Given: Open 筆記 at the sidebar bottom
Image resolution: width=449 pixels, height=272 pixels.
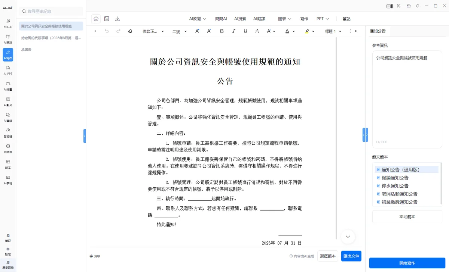Looking at the screenshot, I should [x=8, y=238].
